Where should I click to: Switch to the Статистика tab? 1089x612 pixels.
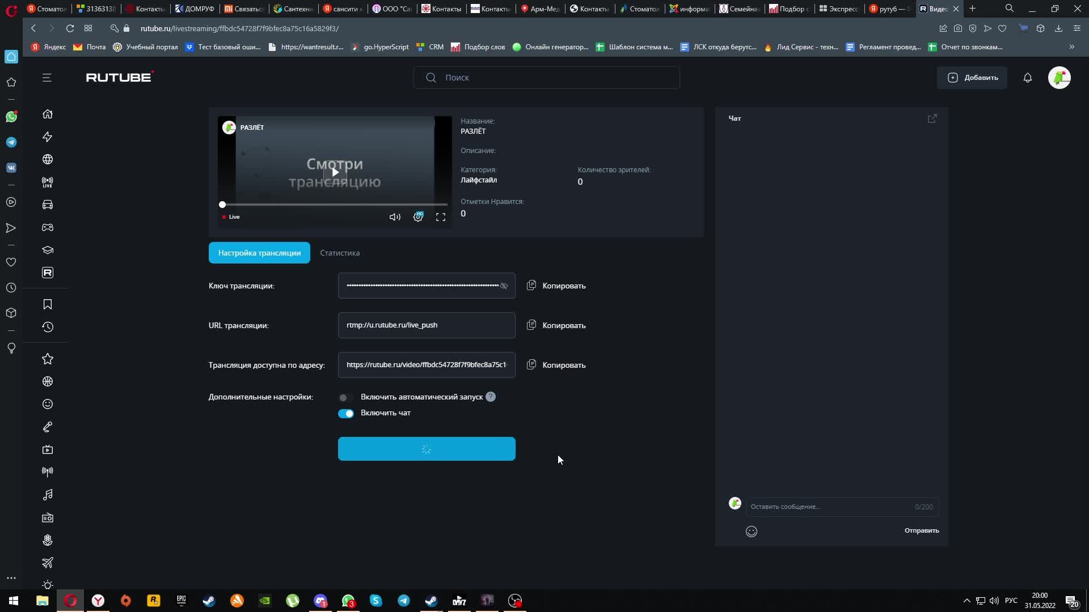coord(340,253)
